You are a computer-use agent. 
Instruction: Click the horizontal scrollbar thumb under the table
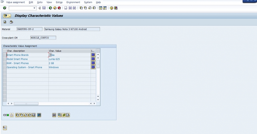26,103
